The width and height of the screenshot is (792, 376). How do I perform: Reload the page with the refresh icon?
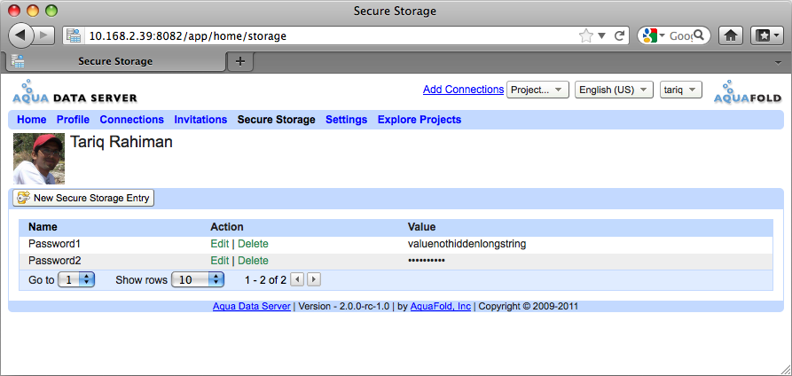pos(620,36)
